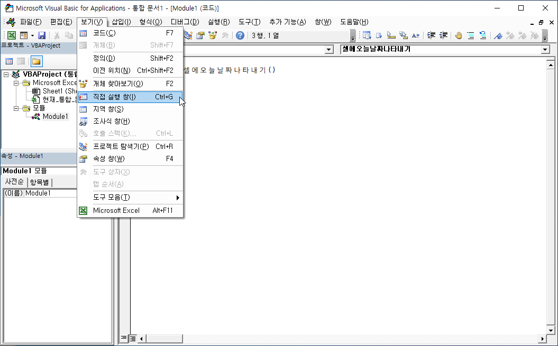Click the View Microsoft Excel toolbar icon
The width and height of the screenshot is (558, 346).
(12, 35)
